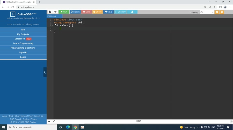Switch to Chrome on the taskbar
The width and height of the screenshot is (233, 130).
click(75, 127)
